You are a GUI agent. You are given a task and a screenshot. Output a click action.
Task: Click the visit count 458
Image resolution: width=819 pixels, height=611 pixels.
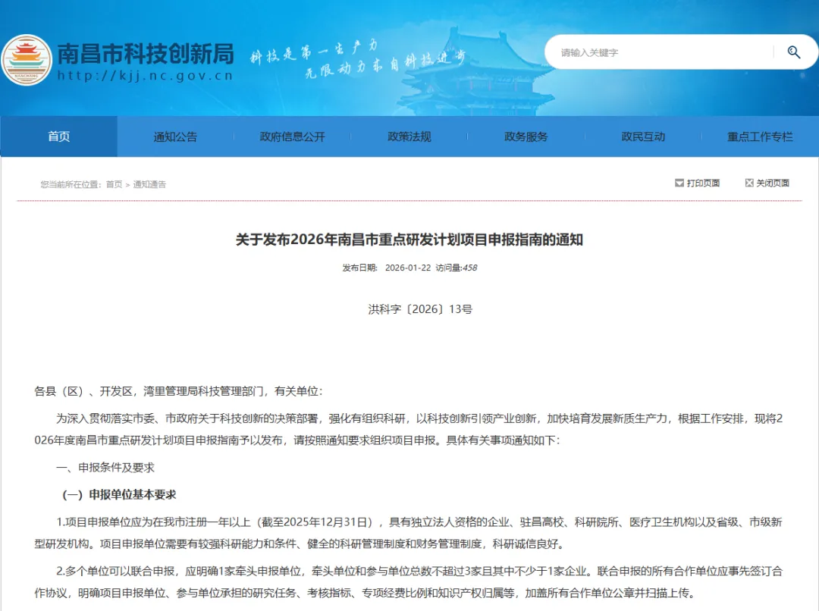469,268
